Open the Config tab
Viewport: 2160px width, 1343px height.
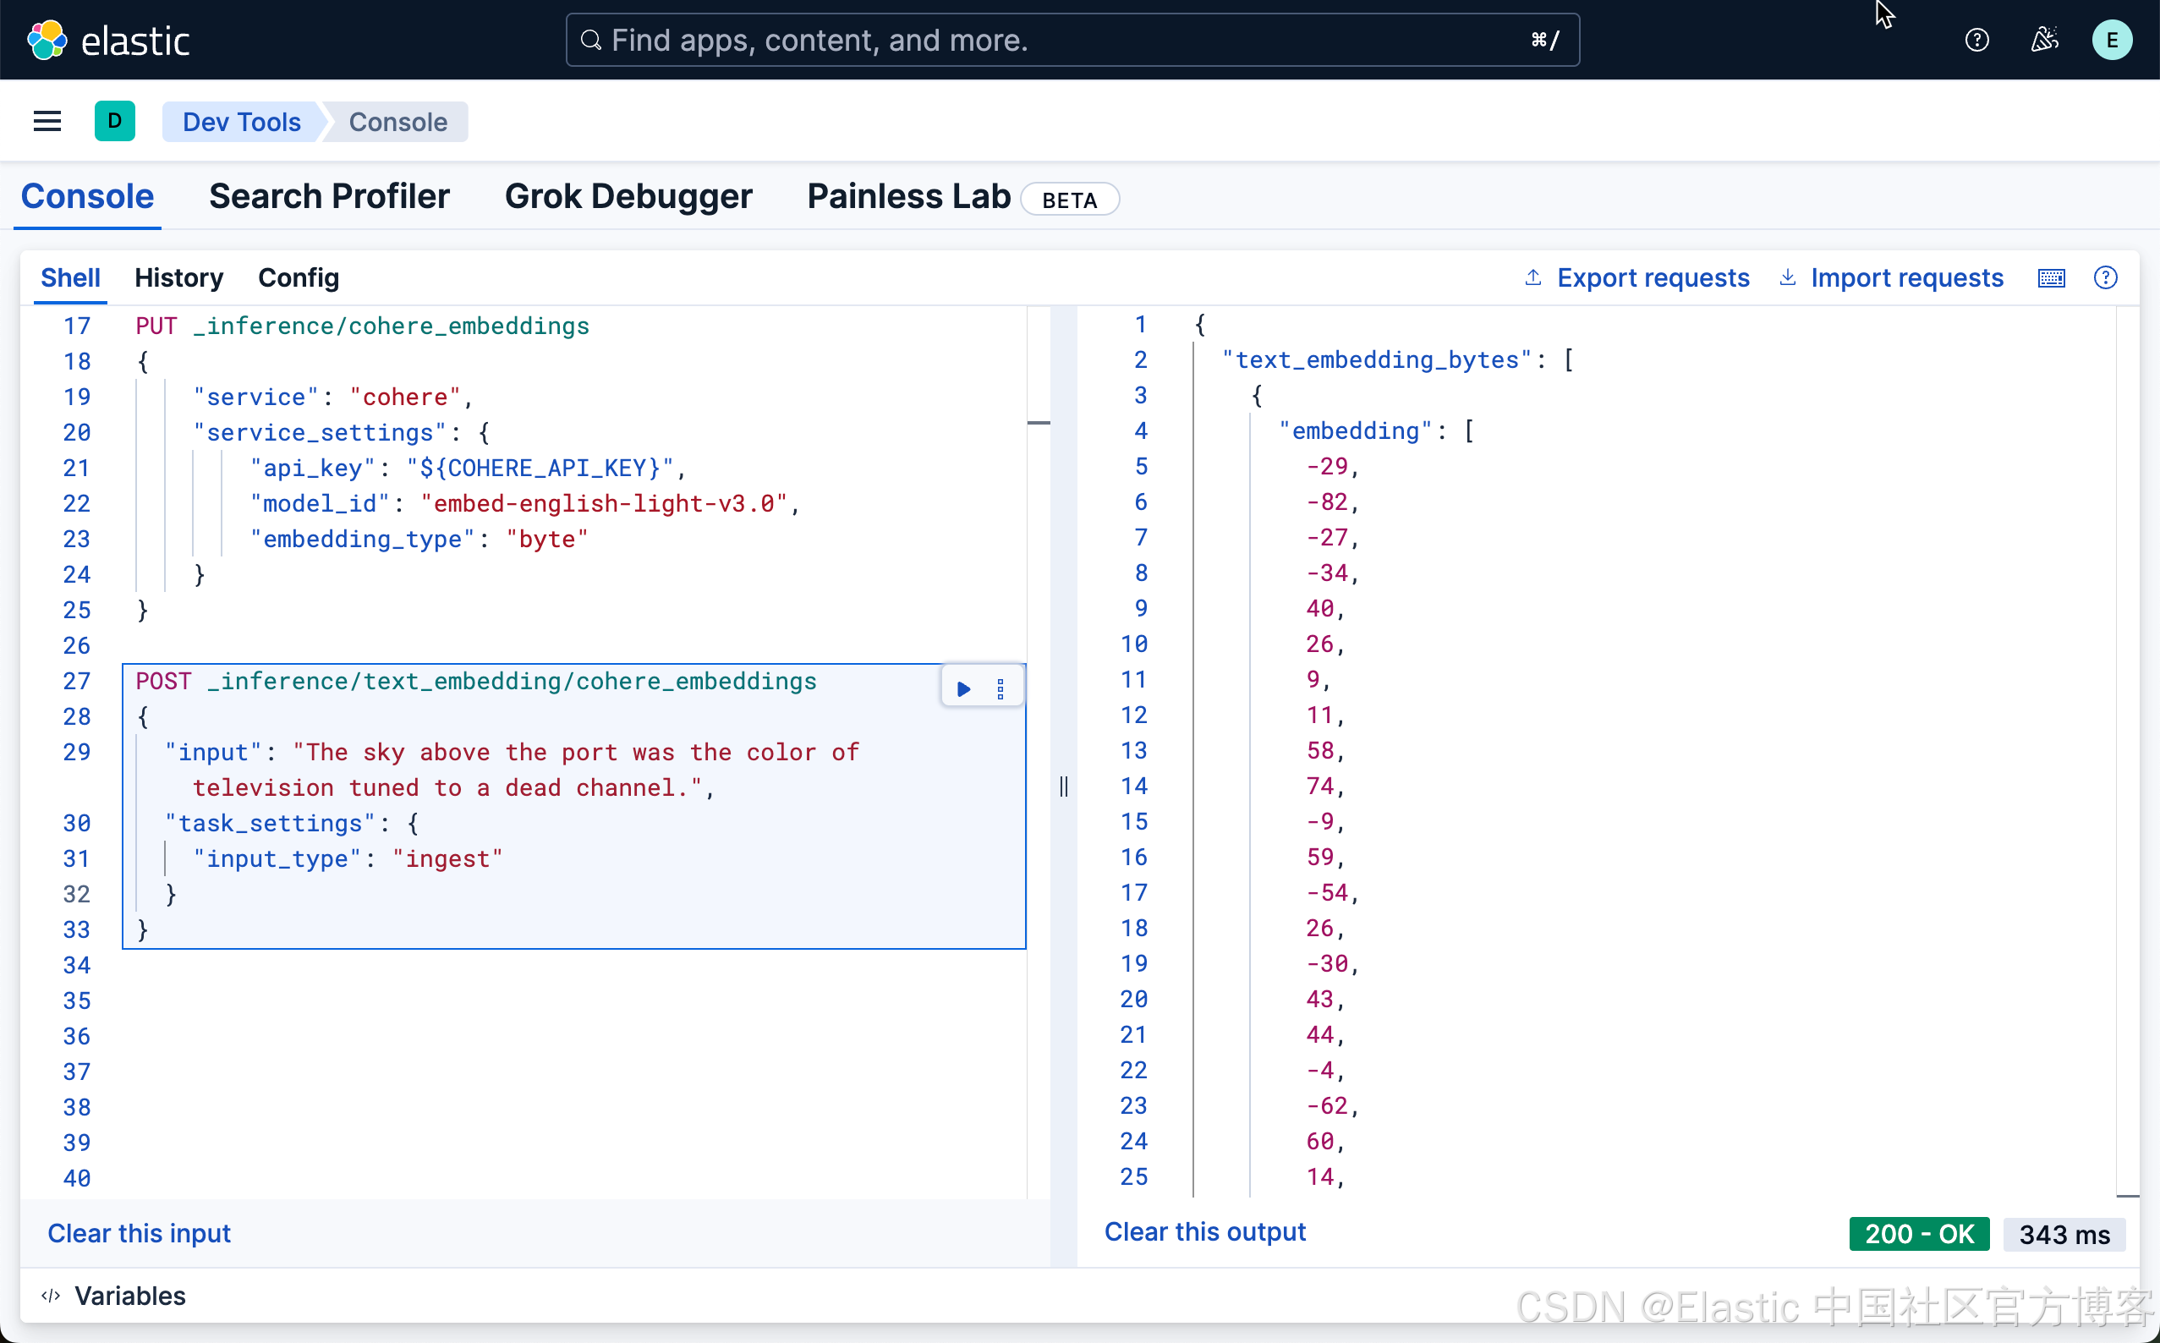click(x=299, y=278)
